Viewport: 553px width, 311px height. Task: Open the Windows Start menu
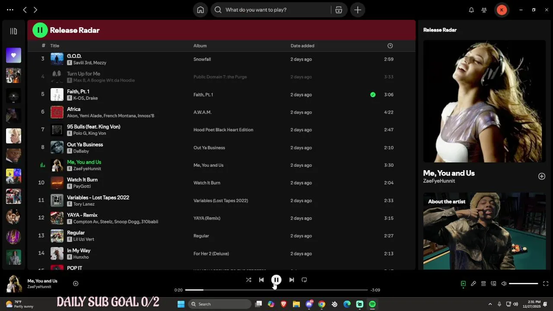pyautogui.click(x=181, y=304)
